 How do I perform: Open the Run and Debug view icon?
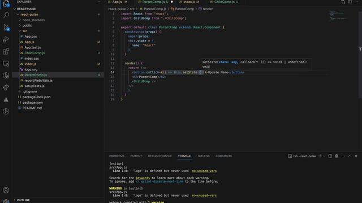6,39
